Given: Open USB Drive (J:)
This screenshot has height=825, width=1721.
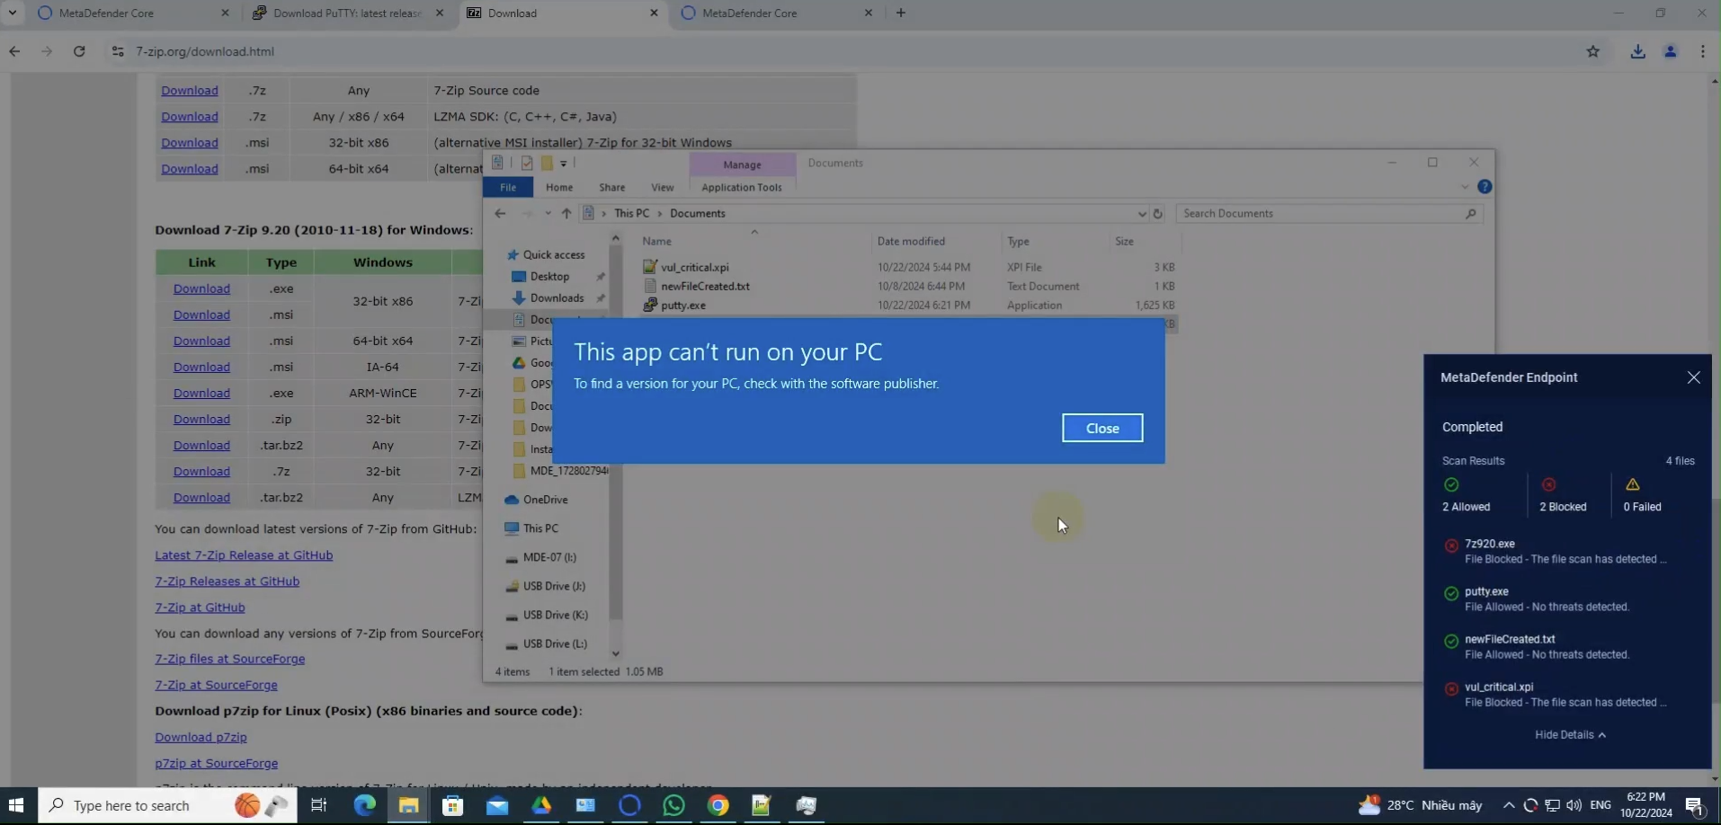Looking at the screenshot, I should 553,586.
